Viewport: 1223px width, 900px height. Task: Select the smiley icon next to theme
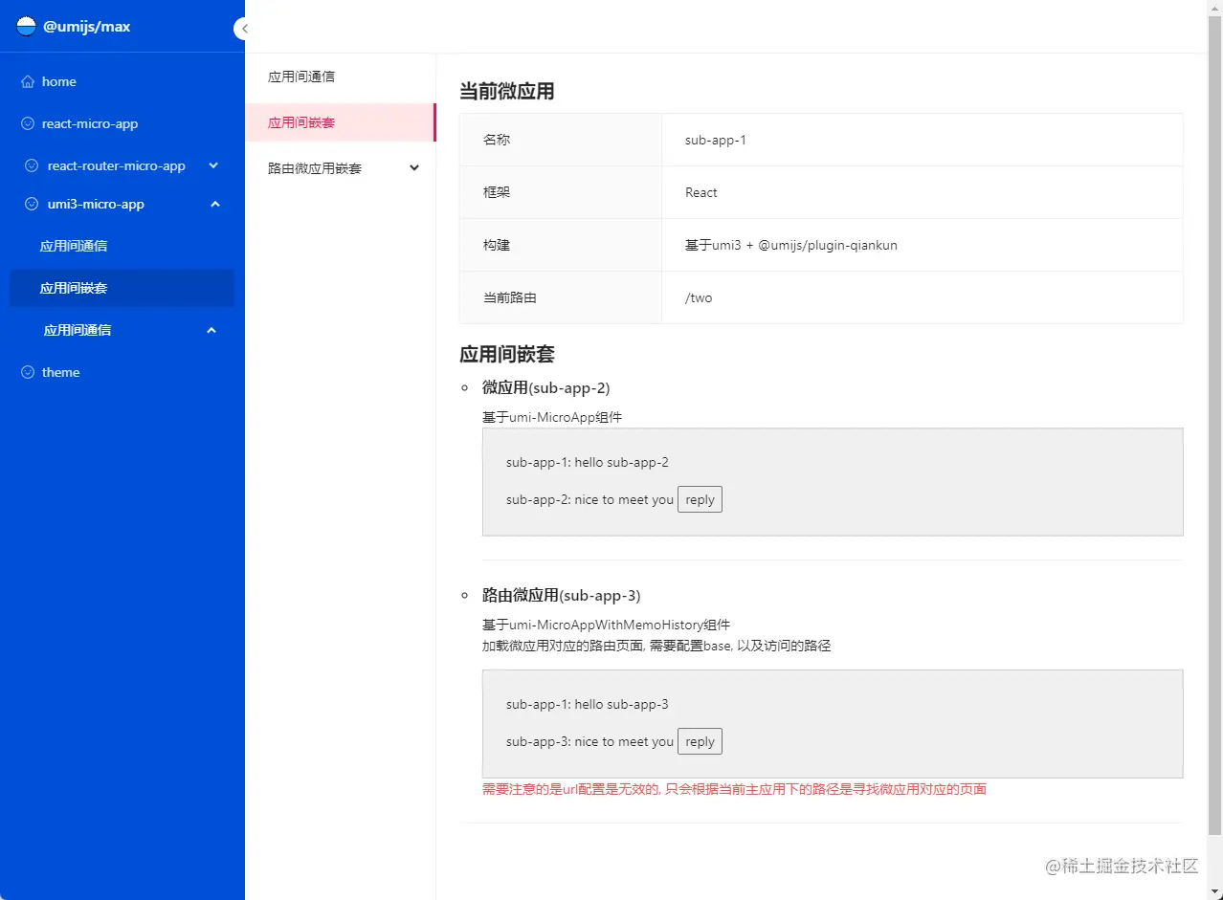point(30,372)
